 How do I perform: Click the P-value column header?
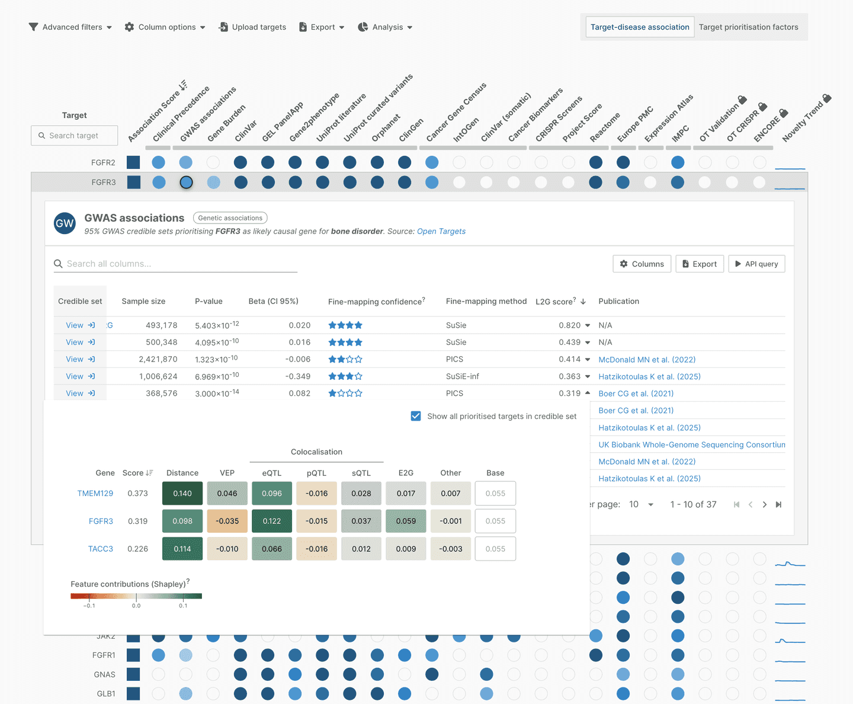tap(209, 302)
